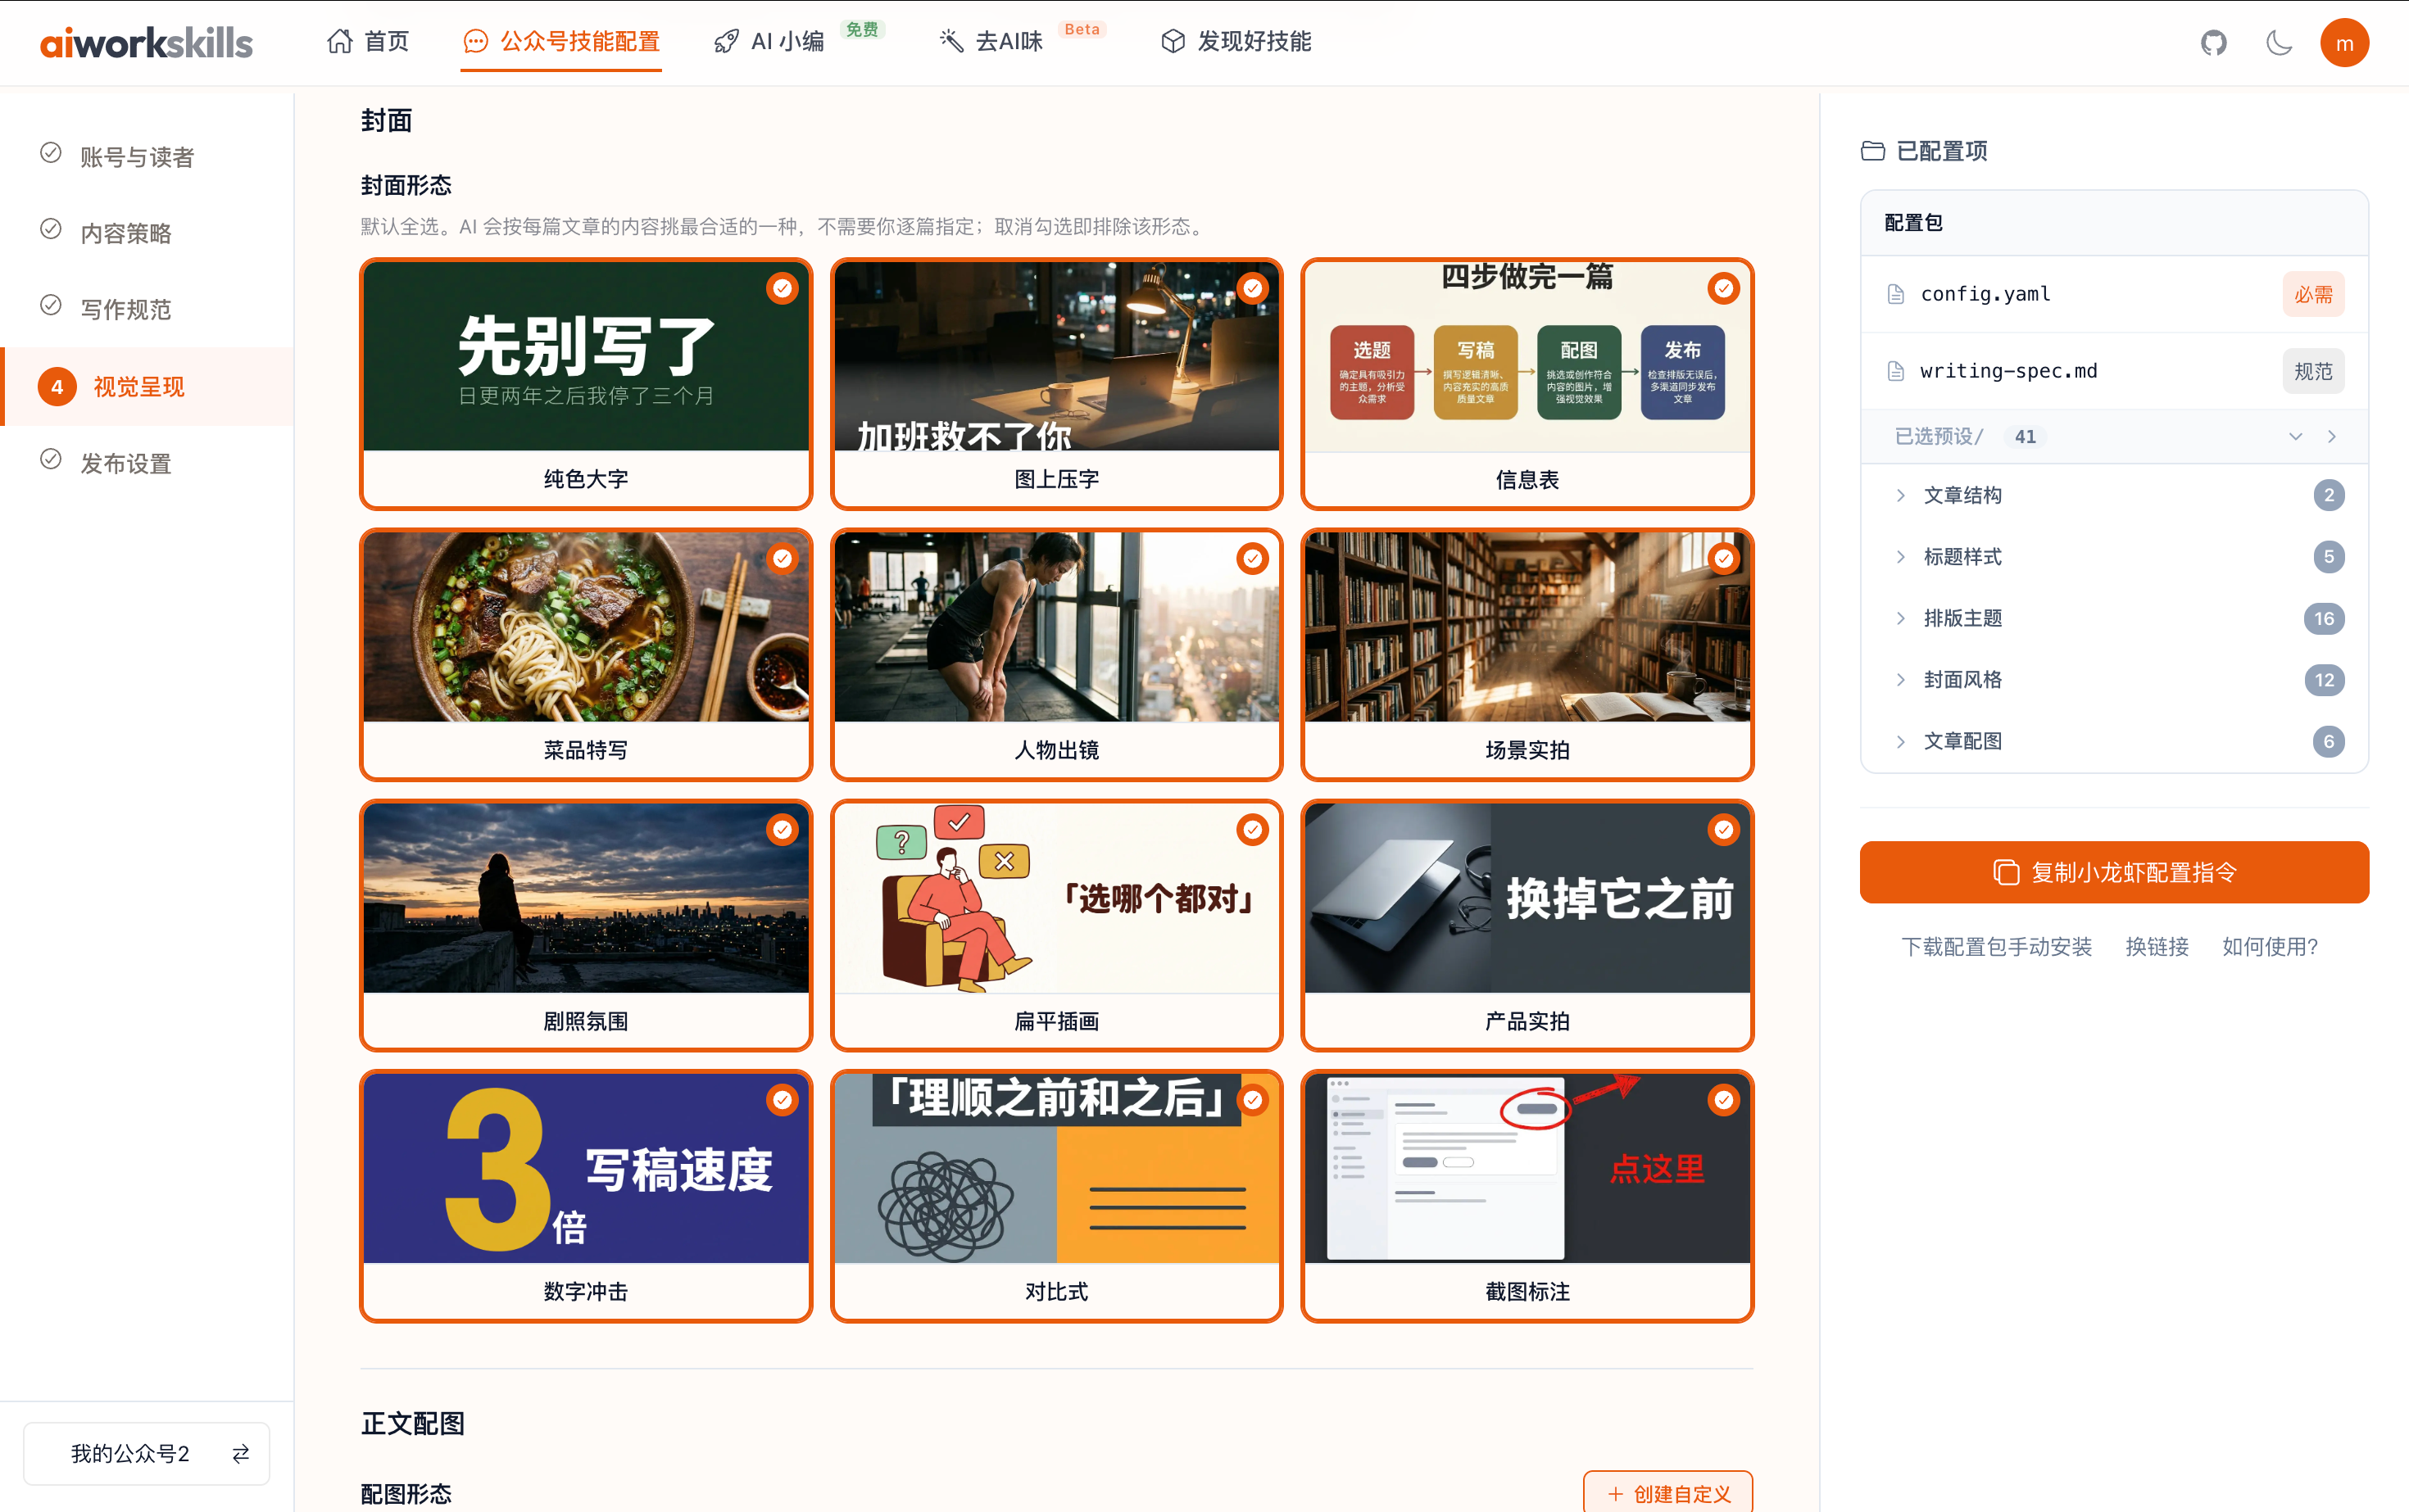Uncheck the 纯色大字 cover style
Image resolution: width=2409 pixels, height=1512 pixels.
click(782, 289)
